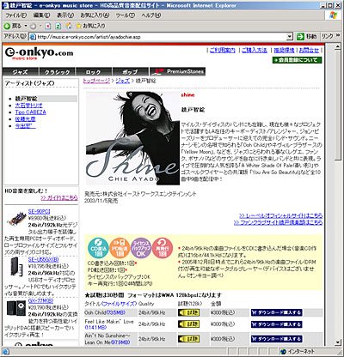Expand the Links toolbar chevron
Viewport: 344px width, 357px height.
tap(339, 36)
